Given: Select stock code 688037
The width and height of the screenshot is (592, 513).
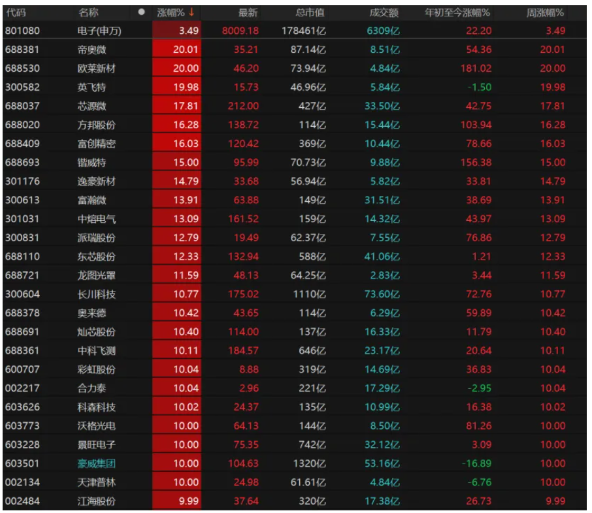Looking at the screenshot, I should coord(22,106).
